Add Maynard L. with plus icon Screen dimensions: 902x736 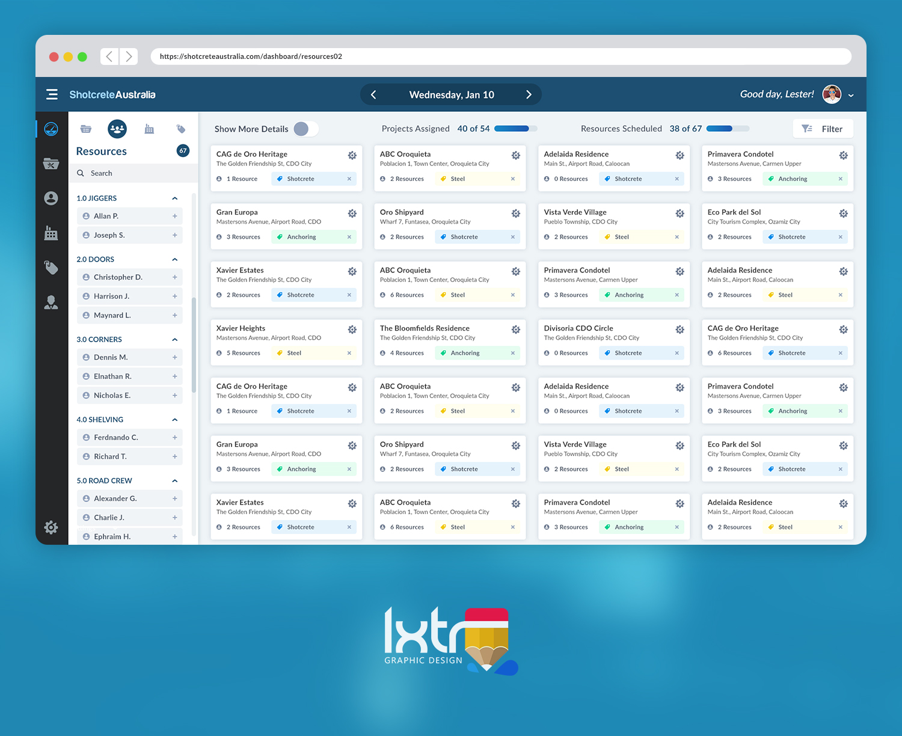pyautogui.click(x=175, y=315)
